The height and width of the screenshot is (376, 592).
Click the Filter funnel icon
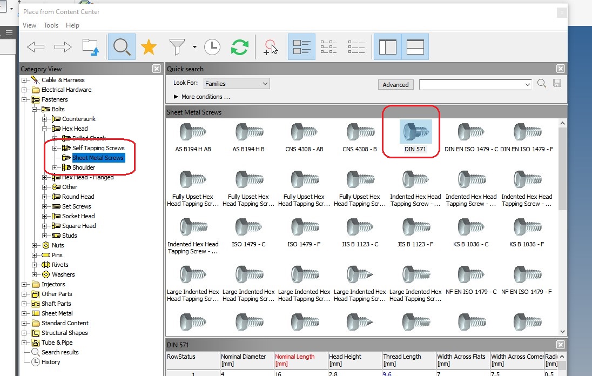pos(177,47)
